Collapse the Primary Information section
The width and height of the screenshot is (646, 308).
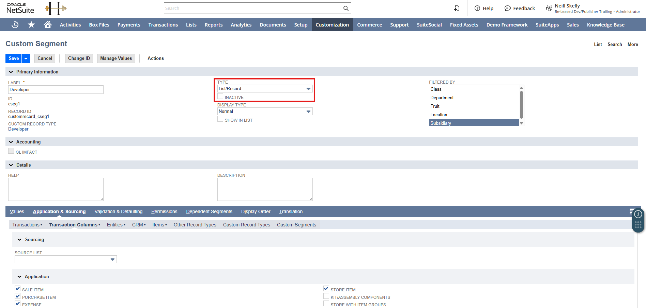(11, 72)
